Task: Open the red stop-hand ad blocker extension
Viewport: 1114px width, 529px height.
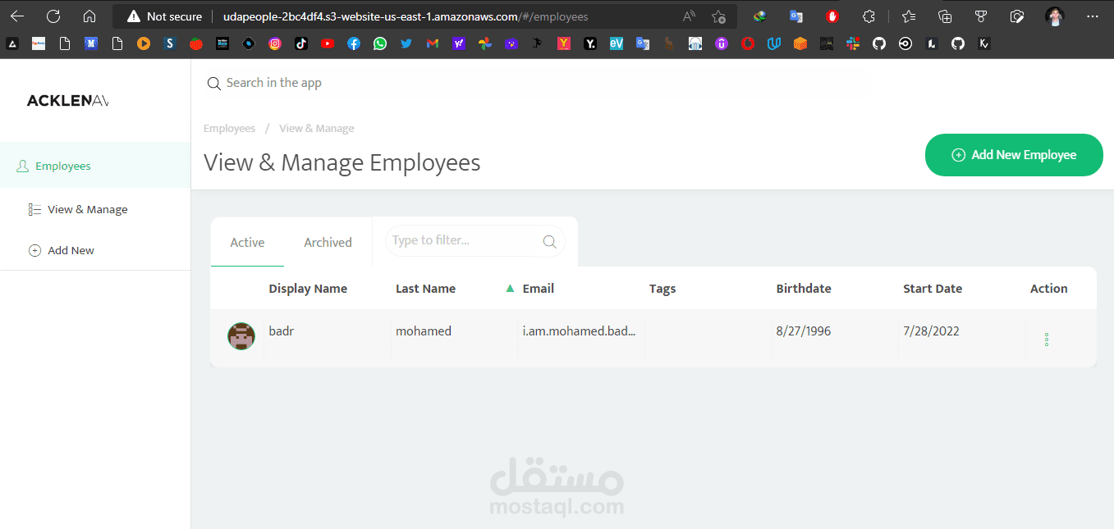Action: (832, 16)
